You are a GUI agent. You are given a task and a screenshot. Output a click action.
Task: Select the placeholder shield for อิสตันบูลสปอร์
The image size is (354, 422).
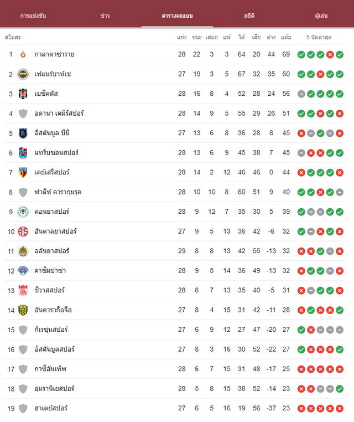(23, 349)
